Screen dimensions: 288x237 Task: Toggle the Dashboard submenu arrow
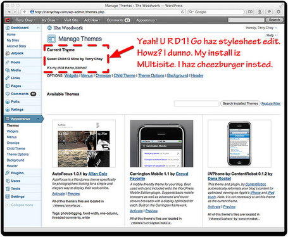pyautogui.click(x=38, y=28)
